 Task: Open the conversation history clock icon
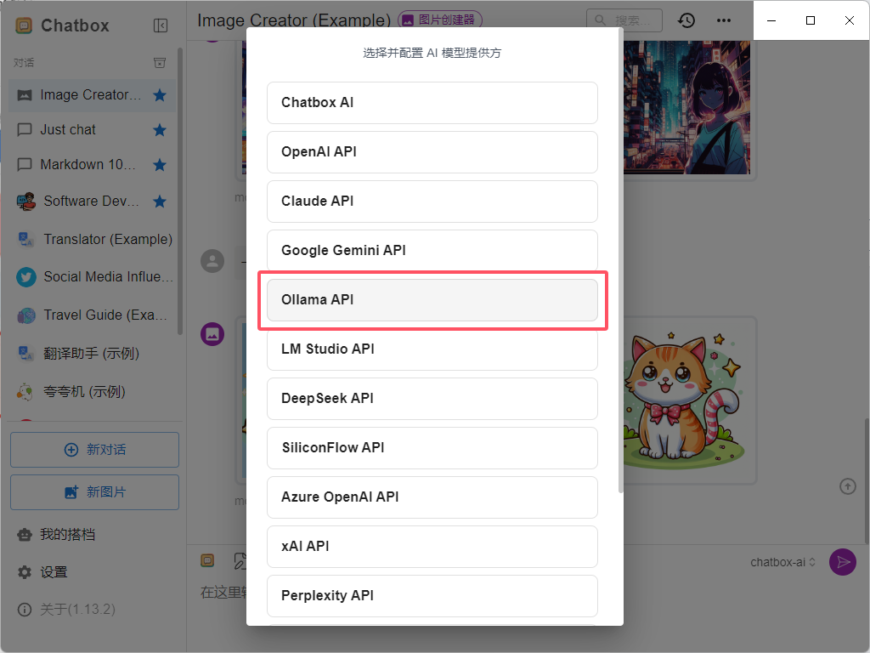[x=686, y=20]
